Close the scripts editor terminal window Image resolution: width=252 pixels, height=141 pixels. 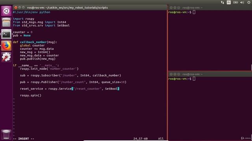16,7
